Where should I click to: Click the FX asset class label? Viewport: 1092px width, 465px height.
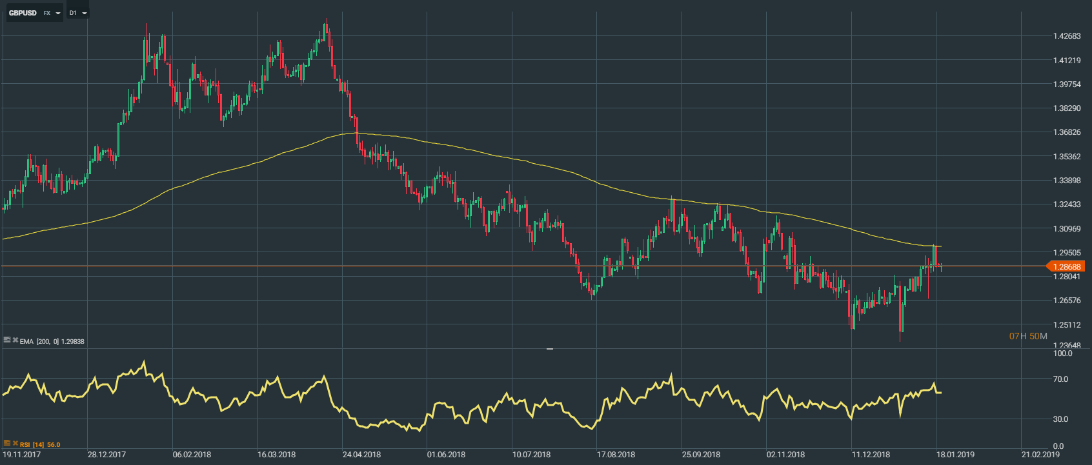click(x=47, y=13)
